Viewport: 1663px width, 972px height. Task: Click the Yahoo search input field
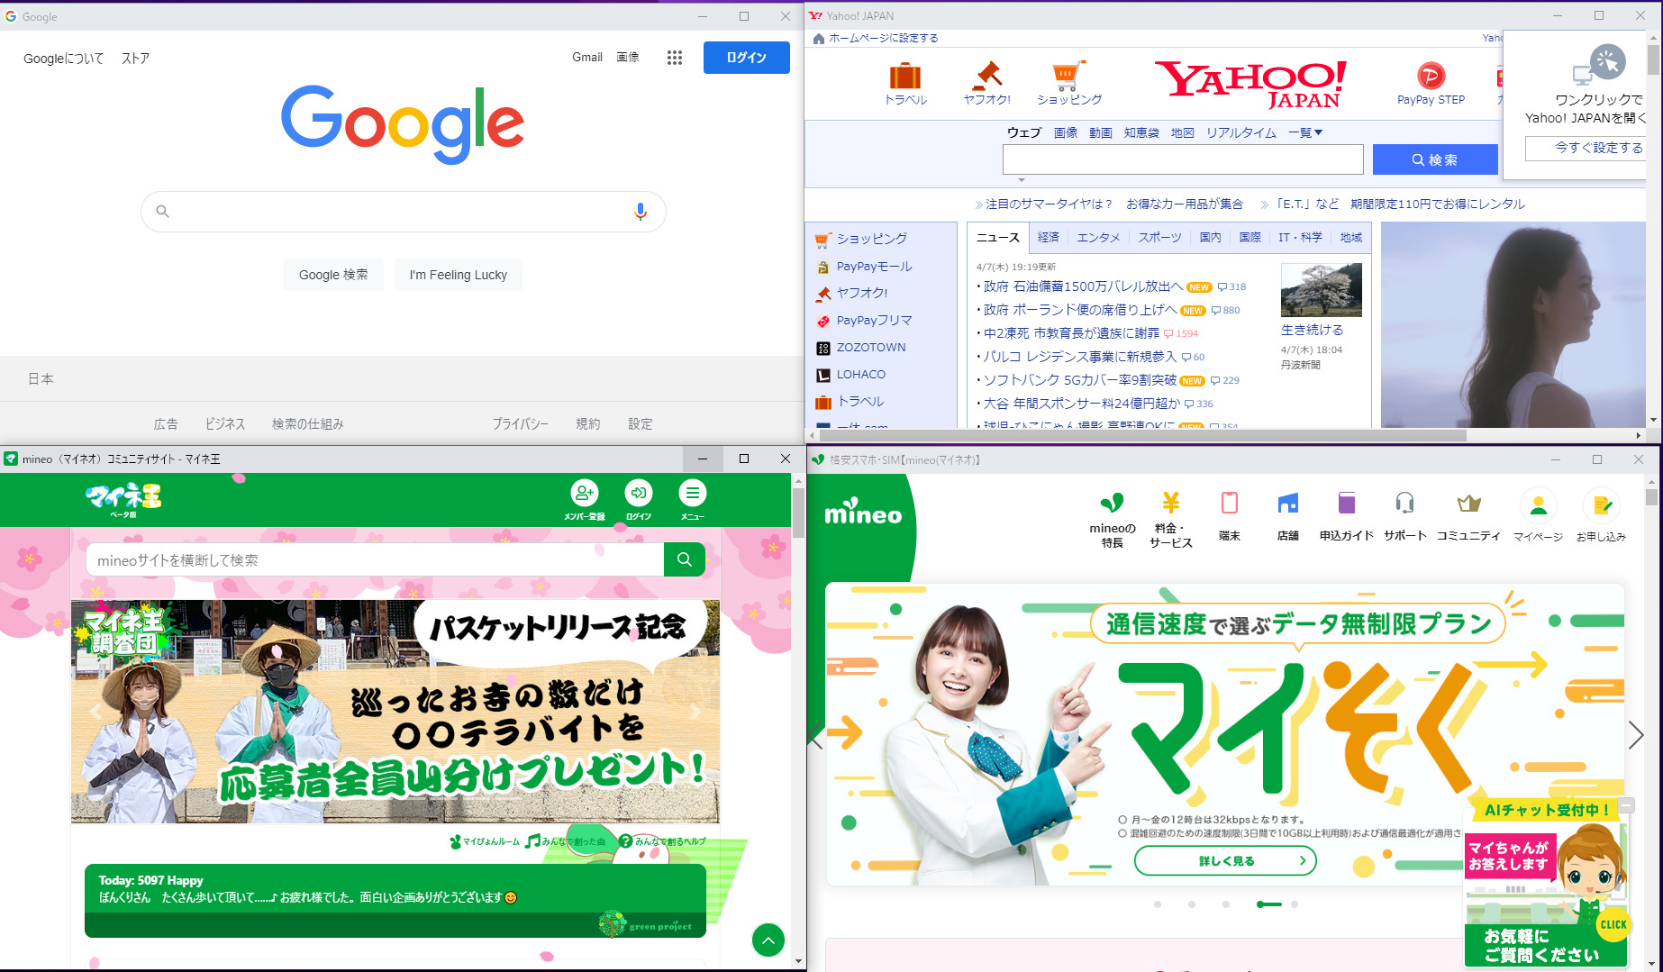tap(1182, 159)
